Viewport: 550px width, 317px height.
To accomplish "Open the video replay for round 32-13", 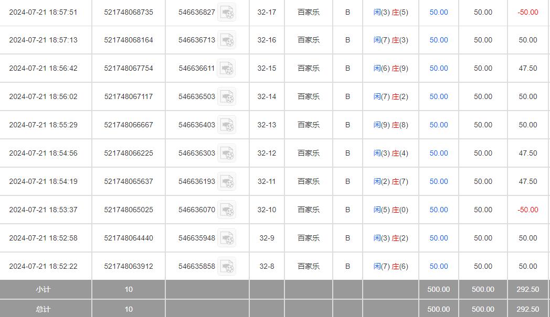I will click(x=226, y=125).
